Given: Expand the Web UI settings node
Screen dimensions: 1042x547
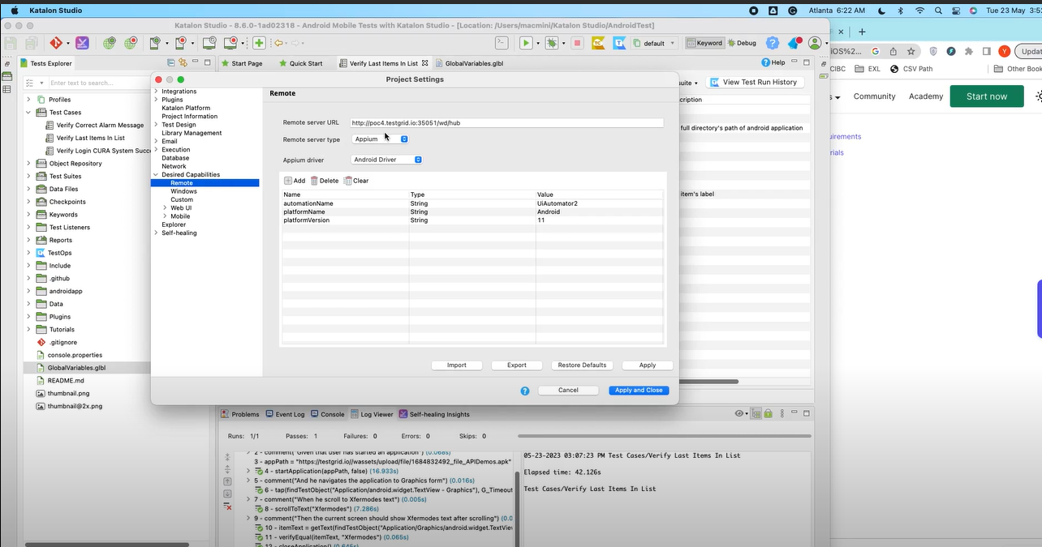Looking at the screenshot, I should tap(165, 208).
